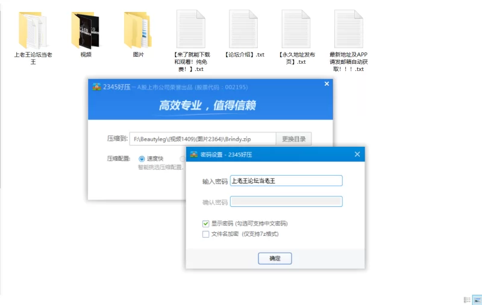Select the 速度快 radio option

tap(142, 159)
